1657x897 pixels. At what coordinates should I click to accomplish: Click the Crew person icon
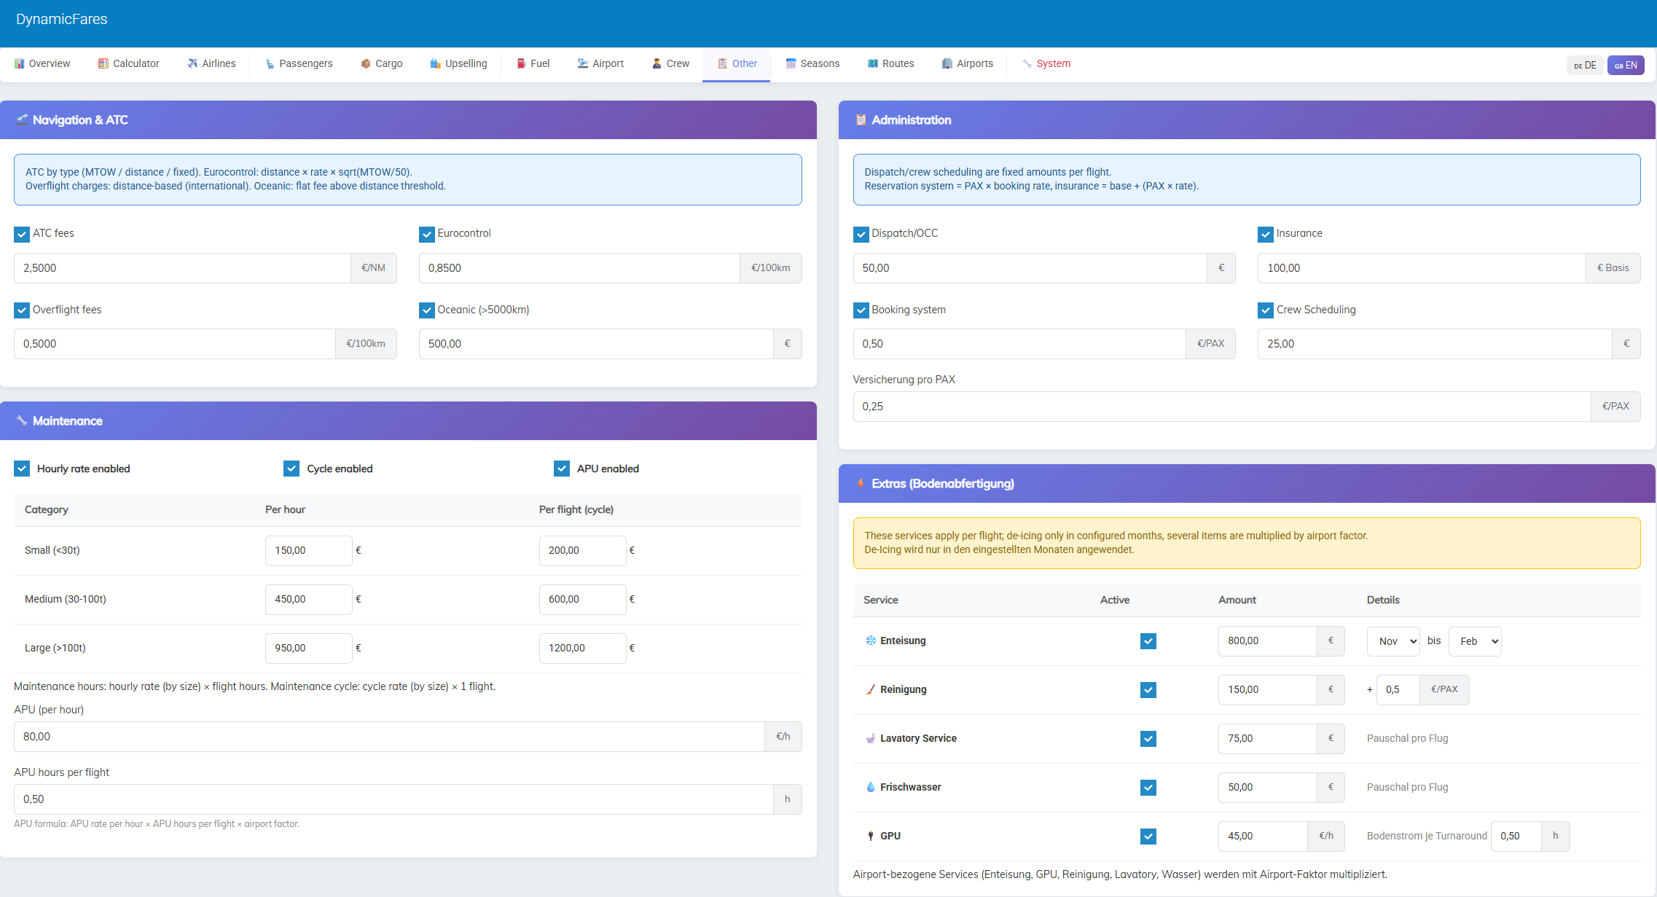pos(657,63)
